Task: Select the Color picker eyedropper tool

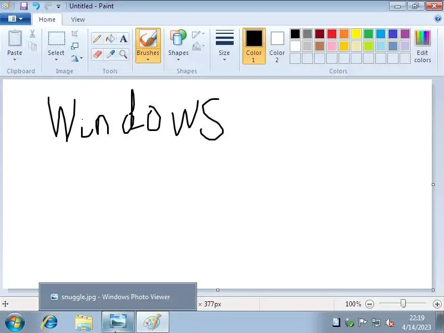Action: point(110,54)
